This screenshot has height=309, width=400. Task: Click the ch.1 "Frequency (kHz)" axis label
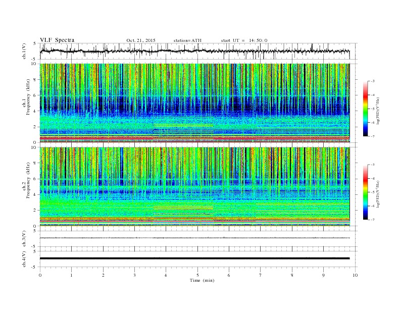28,97
